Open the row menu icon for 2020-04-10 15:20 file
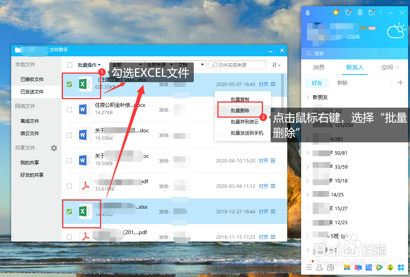Viewport: 410px width, 277px height. point(273,160)
